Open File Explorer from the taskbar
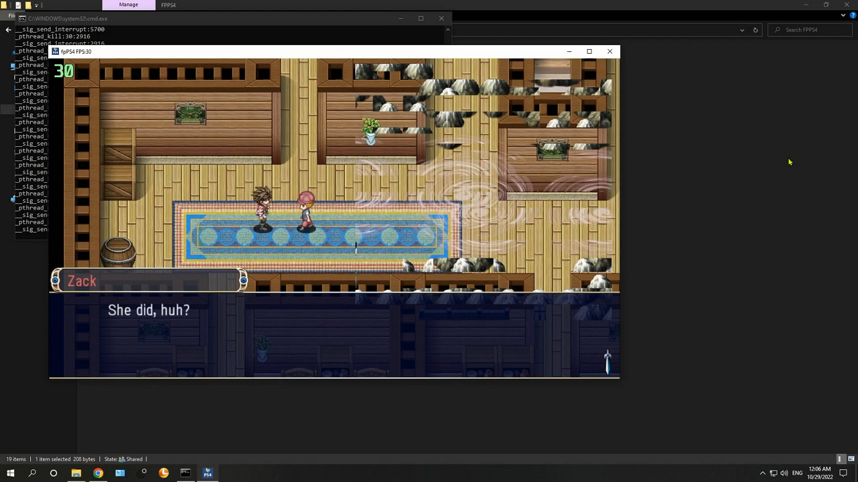This screenshot has width=858, height=482. click(76, 473)
